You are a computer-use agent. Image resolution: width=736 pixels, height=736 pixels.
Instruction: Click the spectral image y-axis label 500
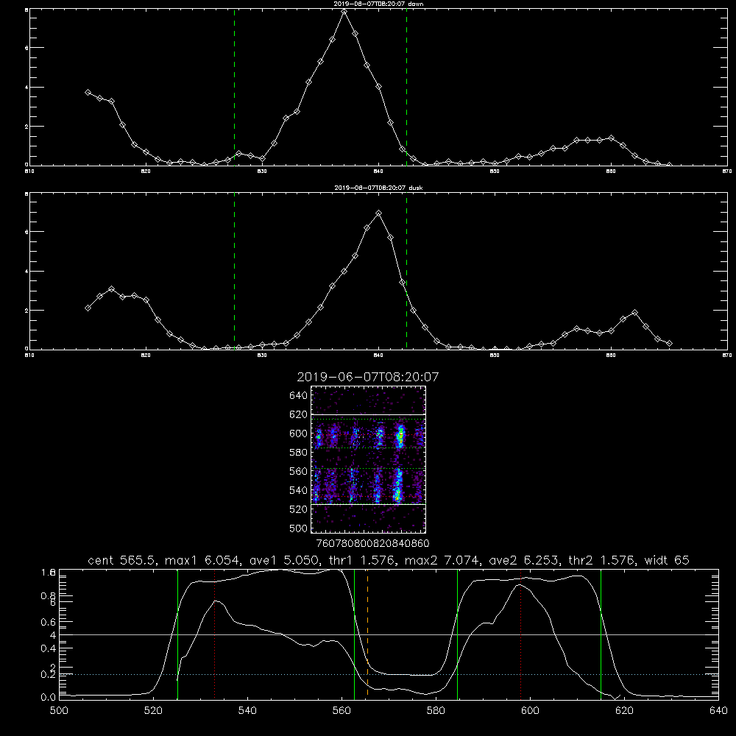[x=299, y=528]
